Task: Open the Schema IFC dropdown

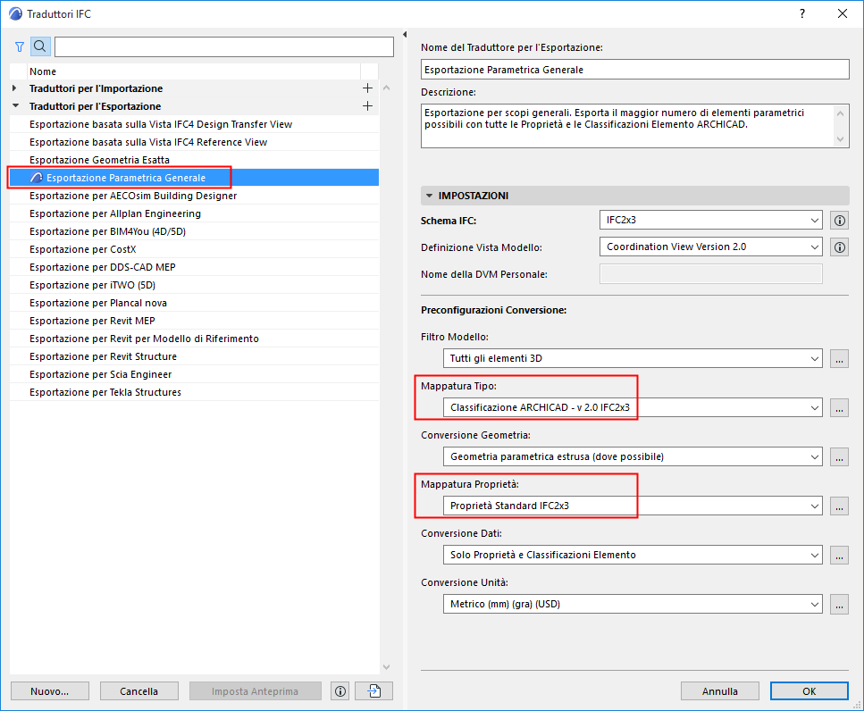Action: (711, 221)
